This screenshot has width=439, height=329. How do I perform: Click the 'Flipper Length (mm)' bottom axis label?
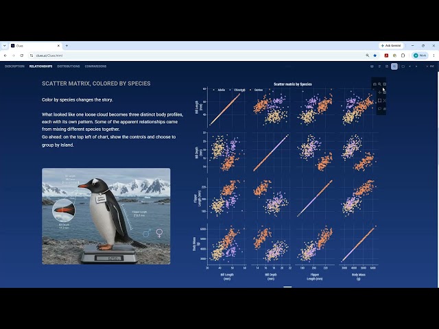(x=315, y=276)
